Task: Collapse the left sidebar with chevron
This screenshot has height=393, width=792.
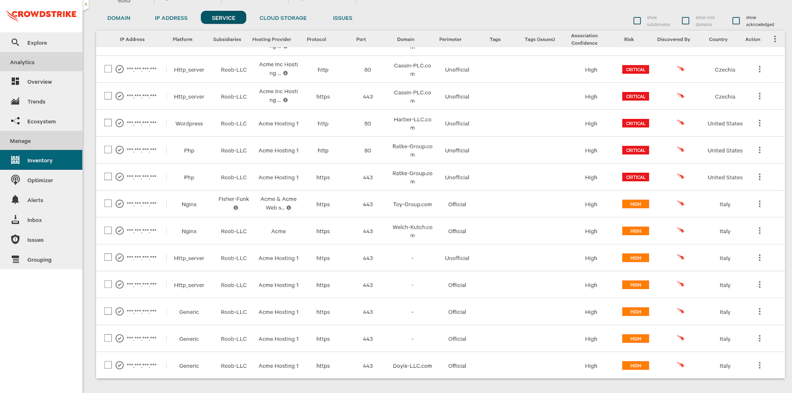Action: point(86,4)
